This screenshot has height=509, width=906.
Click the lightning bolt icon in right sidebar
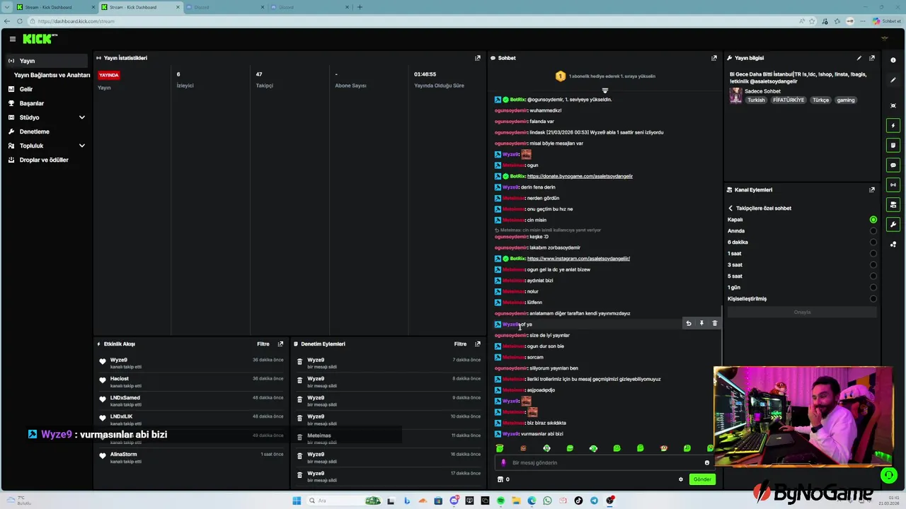(893, 125)
